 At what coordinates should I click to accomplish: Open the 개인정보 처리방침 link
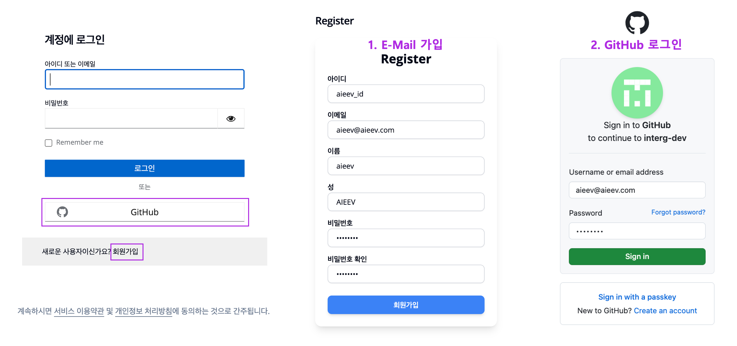coord(143,311)
